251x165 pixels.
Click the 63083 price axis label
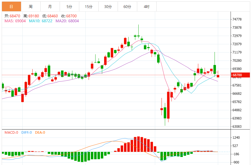[237, 127]
